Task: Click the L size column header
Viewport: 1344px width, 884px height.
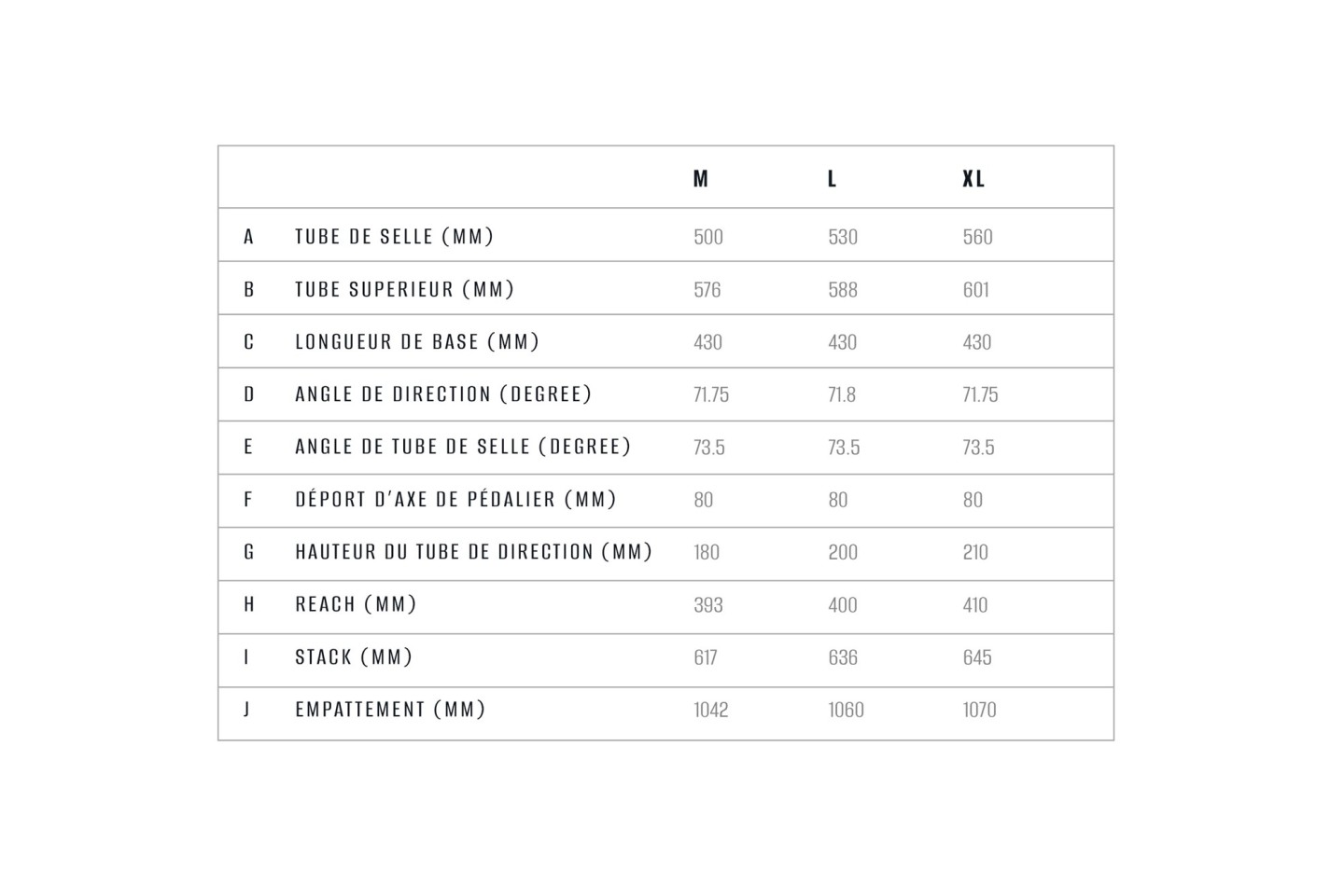Action: click(x=832, y=179)
